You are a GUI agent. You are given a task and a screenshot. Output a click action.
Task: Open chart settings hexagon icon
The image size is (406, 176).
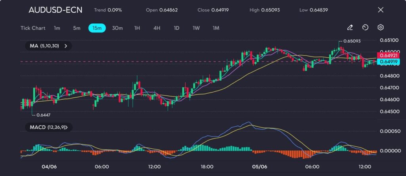pos(381,28)
